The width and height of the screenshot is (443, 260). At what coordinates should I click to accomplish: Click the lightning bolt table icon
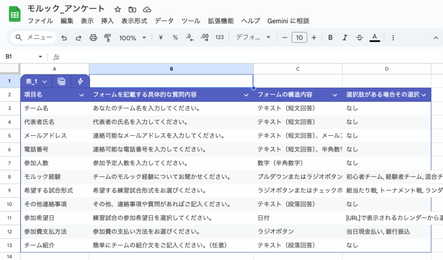tap(80, 81)
